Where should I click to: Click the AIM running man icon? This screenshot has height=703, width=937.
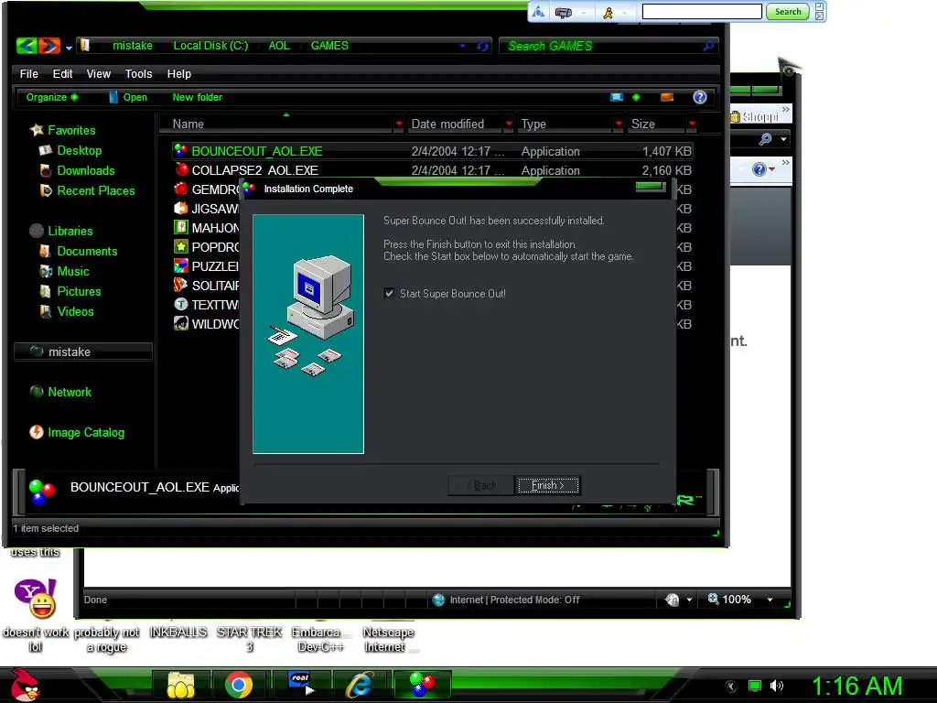pos(608,12)
